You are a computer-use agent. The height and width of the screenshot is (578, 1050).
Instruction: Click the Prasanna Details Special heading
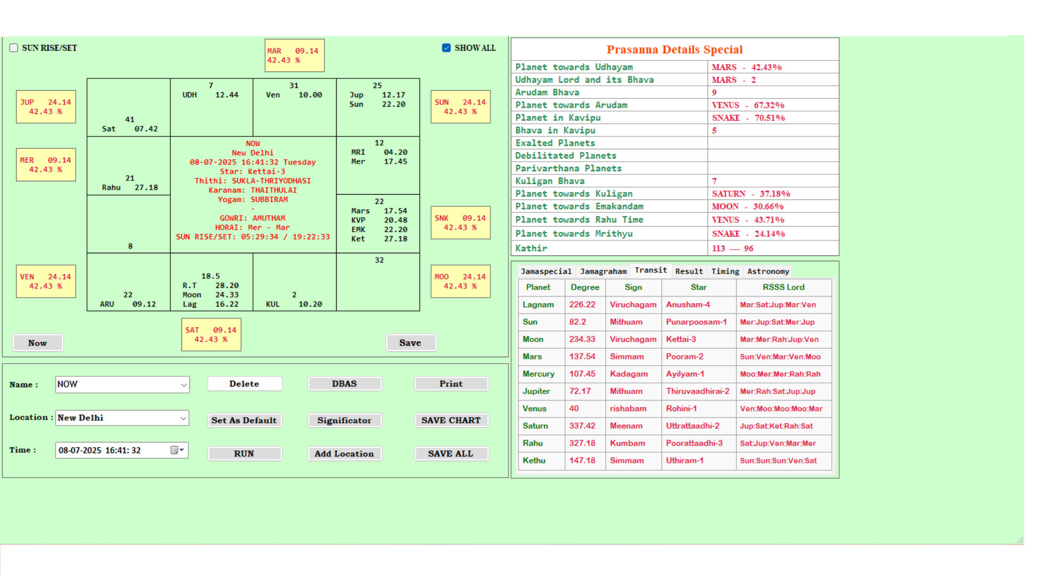[x=674, y=50]
